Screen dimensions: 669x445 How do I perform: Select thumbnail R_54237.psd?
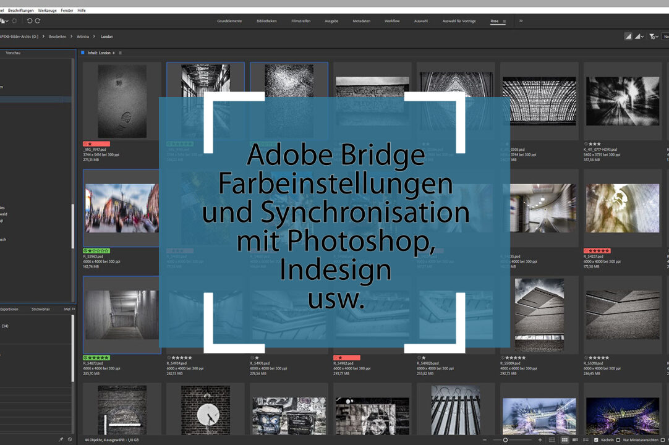(x=623, y=208)
